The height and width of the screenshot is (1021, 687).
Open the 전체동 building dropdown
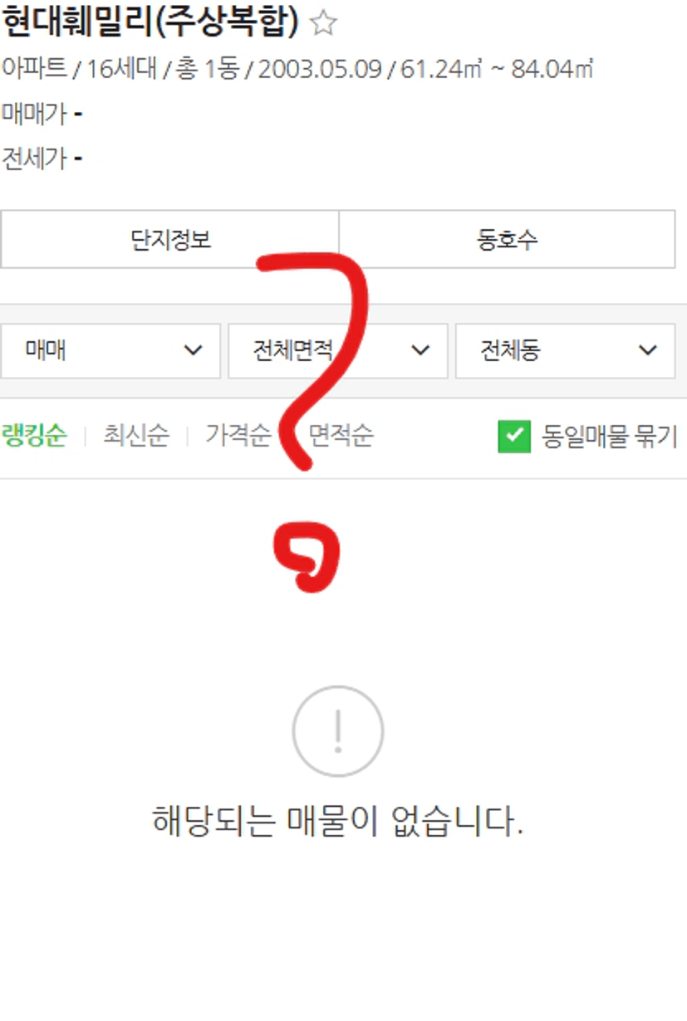coord(565,350)
